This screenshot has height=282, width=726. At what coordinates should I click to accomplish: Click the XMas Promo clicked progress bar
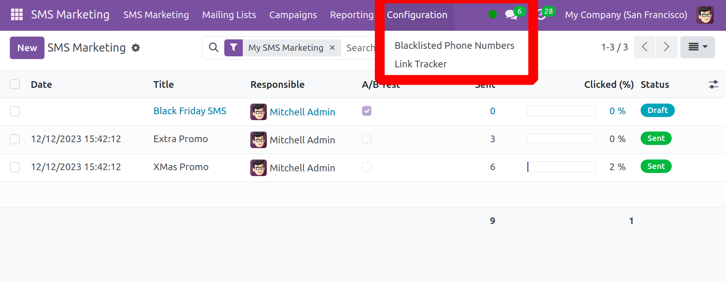point(561,167)
